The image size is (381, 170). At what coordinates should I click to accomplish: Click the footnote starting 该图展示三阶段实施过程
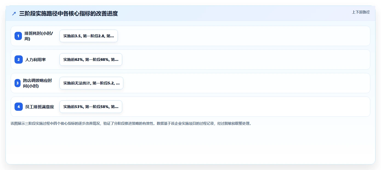click(x=131, y=123)
